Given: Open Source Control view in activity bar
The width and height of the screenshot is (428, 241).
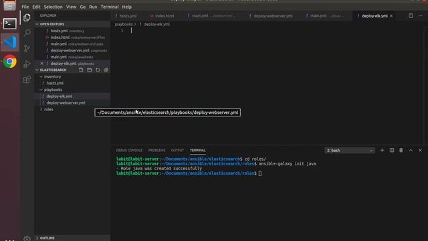Looking at the screenshot, I should [27, 48].
